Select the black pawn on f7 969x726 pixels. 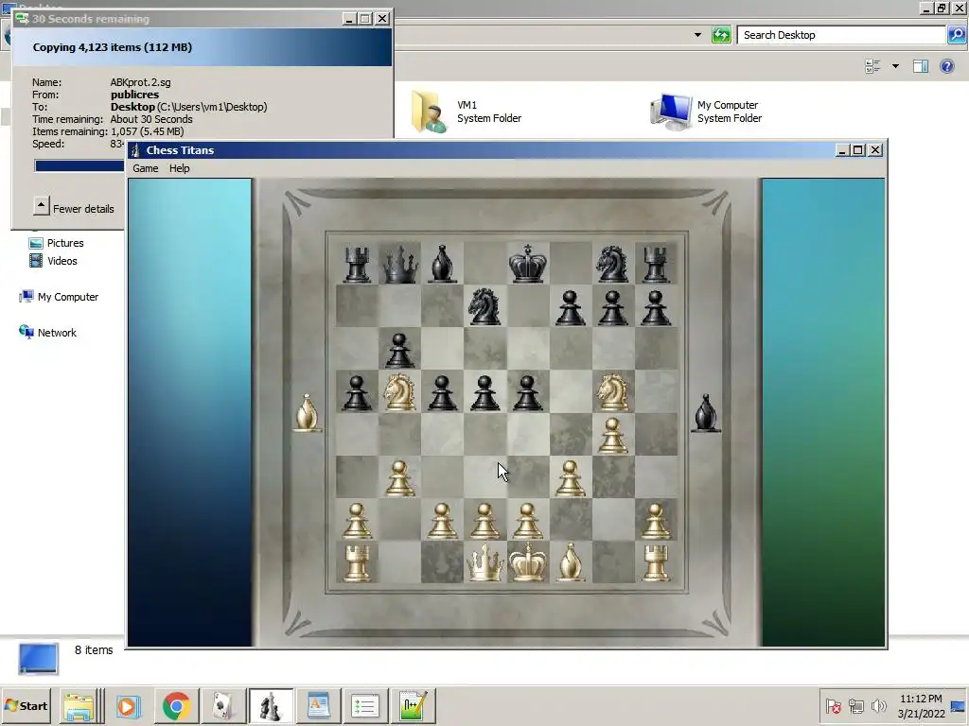point(570,307)
